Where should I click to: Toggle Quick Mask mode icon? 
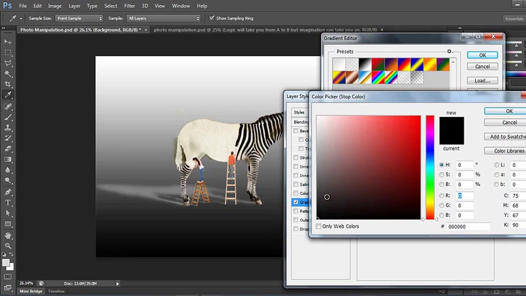coord(8,276)
